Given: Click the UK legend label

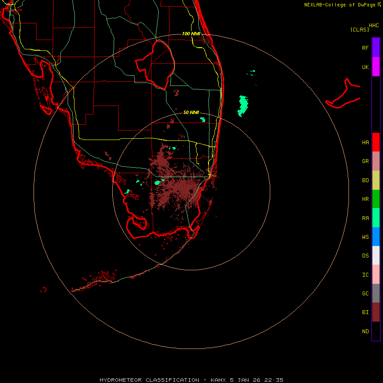Looking at the screenshot, I should pyautogui.click(x=365, y=67).
